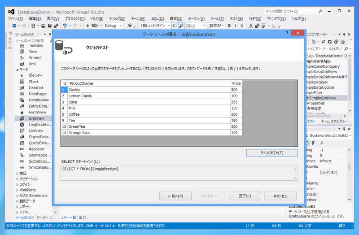Click the Solution Explorer Refresh icon
Viewport: 359px width, 235px height.
click(x=329, y=42)
